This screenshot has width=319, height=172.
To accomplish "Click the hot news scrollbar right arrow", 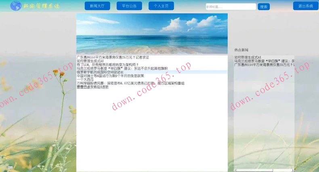I will pos(293,170).
